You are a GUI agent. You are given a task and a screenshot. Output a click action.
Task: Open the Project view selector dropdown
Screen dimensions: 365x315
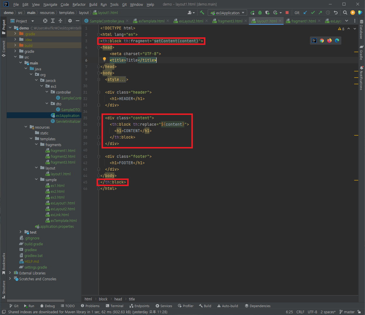click(x=22, y=21)
